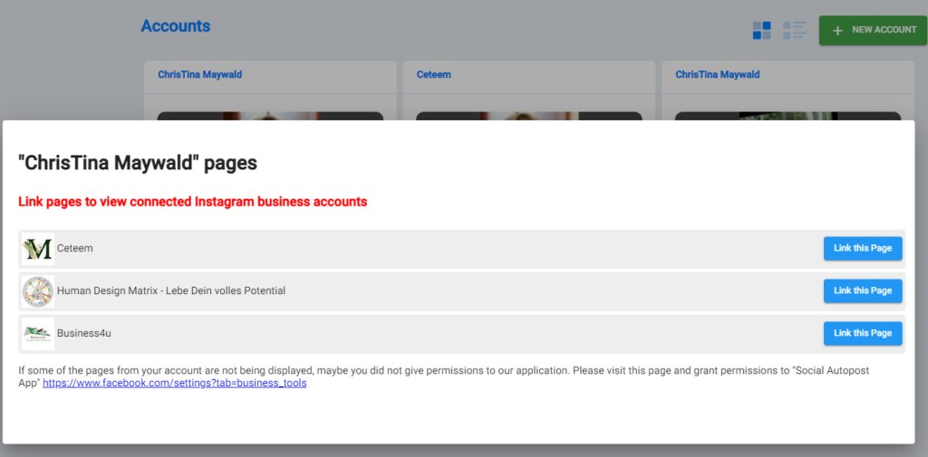Open the last ChrisTina Maywald account card title
928x457 pixels.
(717, 75)
